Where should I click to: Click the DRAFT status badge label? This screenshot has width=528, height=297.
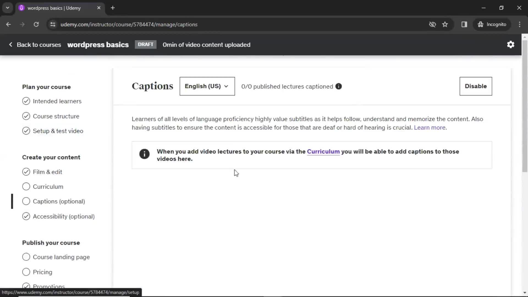tap(145, 44)
